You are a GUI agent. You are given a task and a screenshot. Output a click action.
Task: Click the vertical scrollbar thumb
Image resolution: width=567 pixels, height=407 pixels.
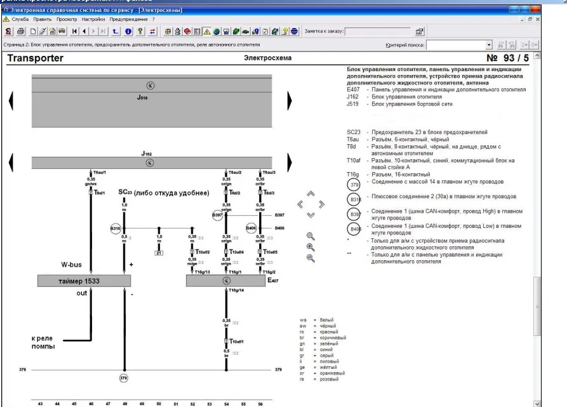click(537, 307)
